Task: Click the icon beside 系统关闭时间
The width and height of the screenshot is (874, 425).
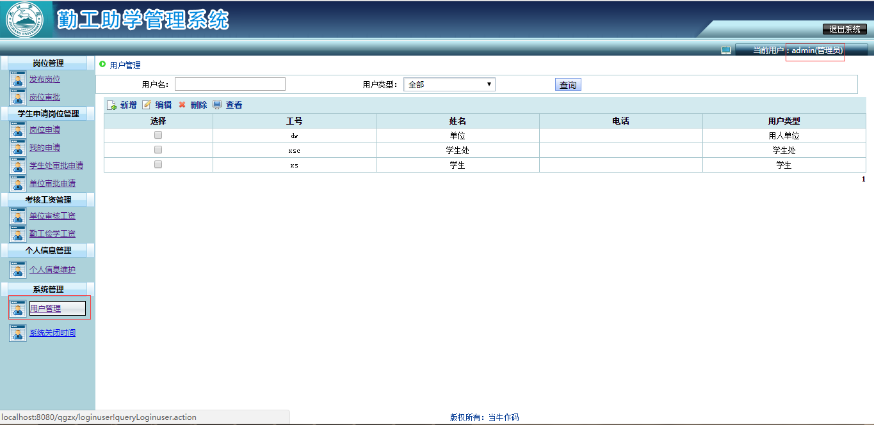Action: [18, 333]
